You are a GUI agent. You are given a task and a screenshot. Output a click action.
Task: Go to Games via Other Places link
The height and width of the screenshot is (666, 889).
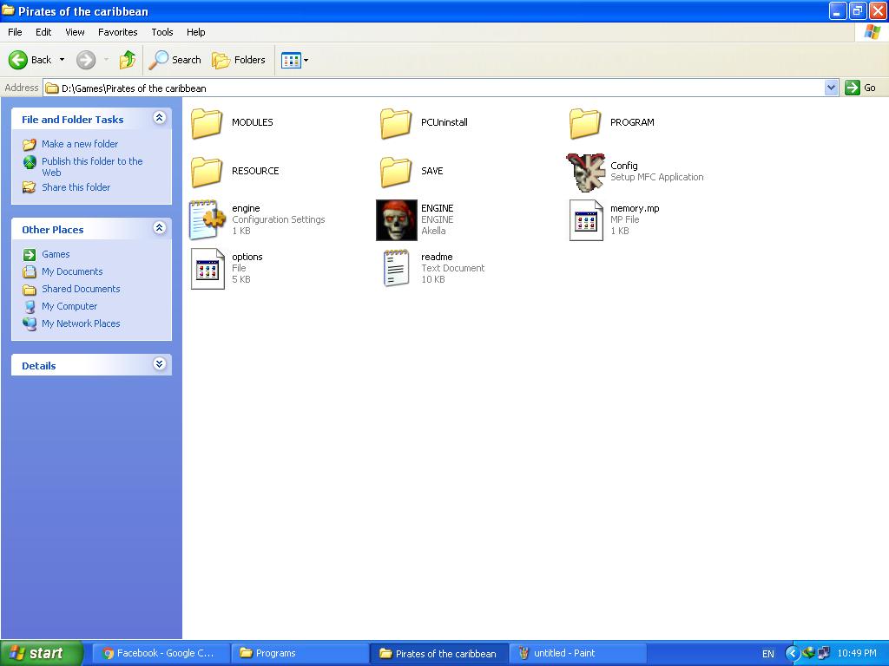click(x=56, y=254)
